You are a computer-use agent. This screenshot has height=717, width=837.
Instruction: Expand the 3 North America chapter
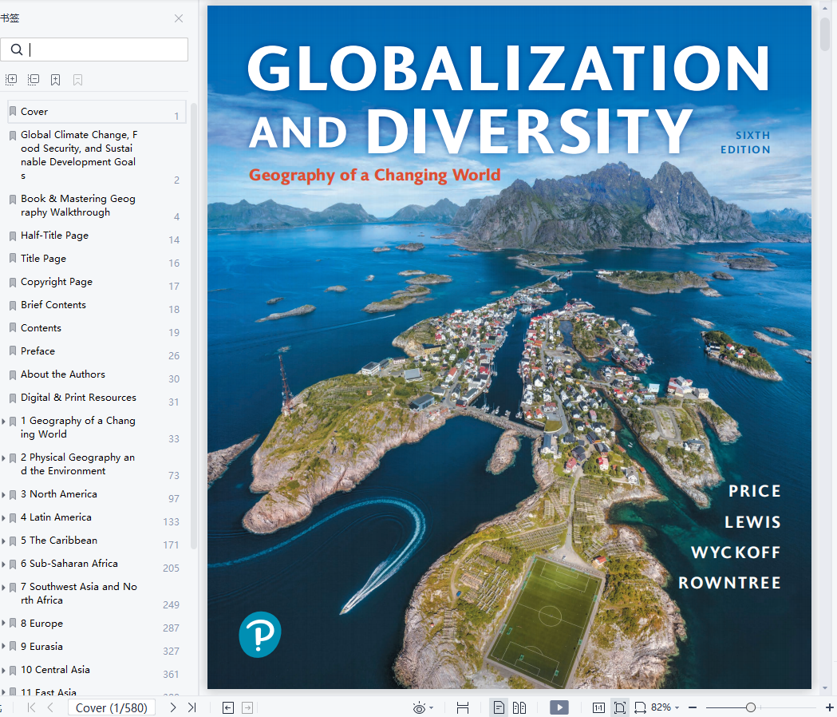(4, 495)
